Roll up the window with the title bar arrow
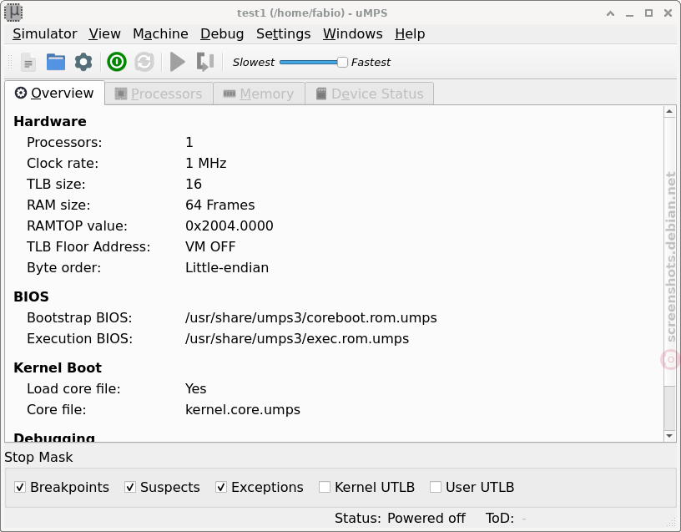The image size is (681, 532). point(610,13)
